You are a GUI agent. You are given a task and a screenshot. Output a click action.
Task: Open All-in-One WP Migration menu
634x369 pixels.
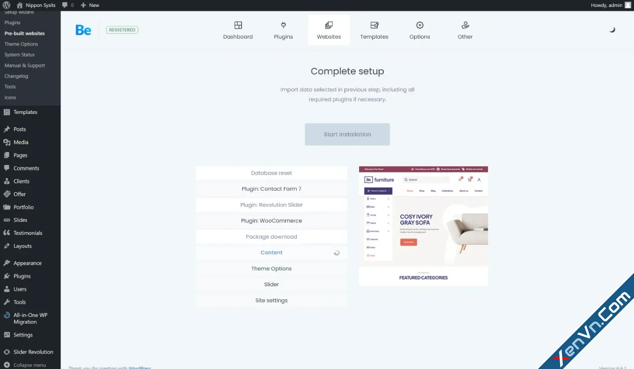tap(30, 318)
